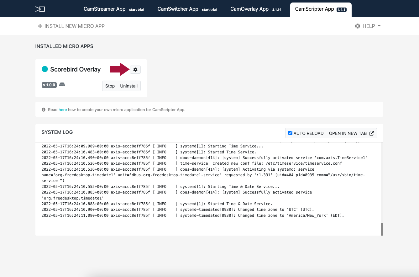
Task: Click the system log scrollbar thumb
Action: click(382, 229)
